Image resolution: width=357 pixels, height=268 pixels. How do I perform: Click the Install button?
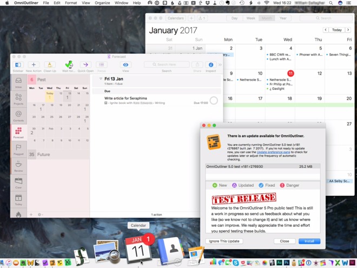[309, 241]
